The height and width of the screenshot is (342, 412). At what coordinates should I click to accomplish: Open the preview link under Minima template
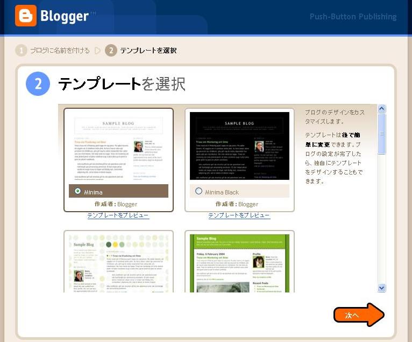118,215
